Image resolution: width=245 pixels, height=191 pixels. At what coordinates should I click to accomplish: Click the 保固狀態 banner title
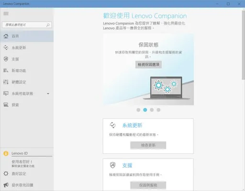[148, 45]
